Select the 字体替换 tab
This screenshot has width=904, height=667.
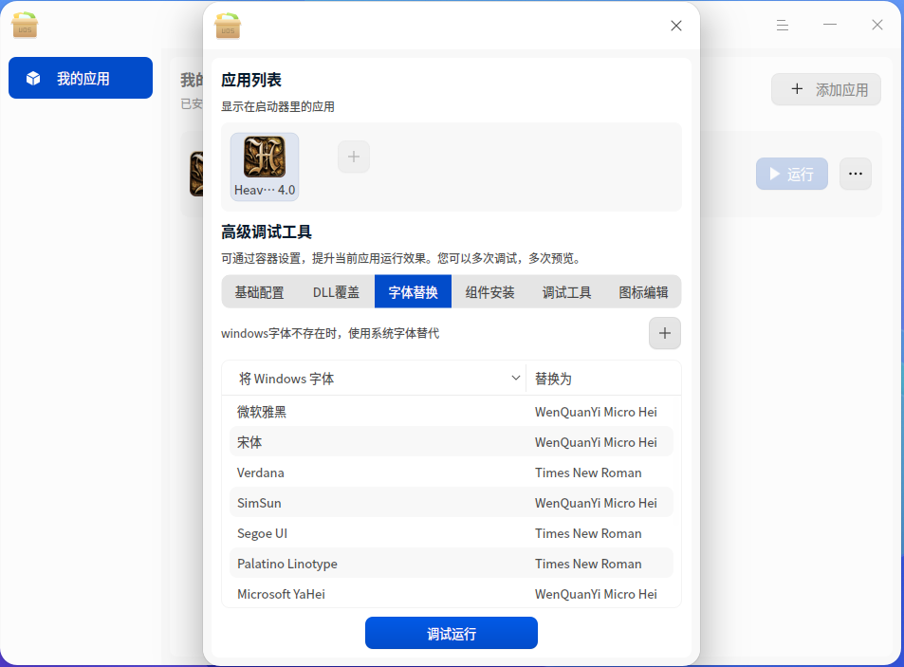[413, 292]
